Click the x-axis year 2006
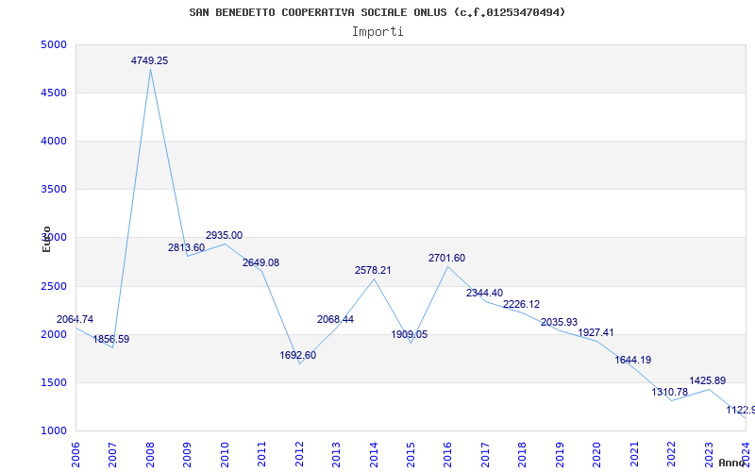 (75, 454)
